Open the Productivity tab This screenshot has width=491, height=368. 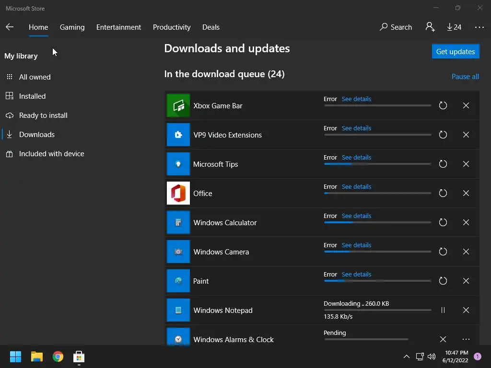(x=172, y=27)
